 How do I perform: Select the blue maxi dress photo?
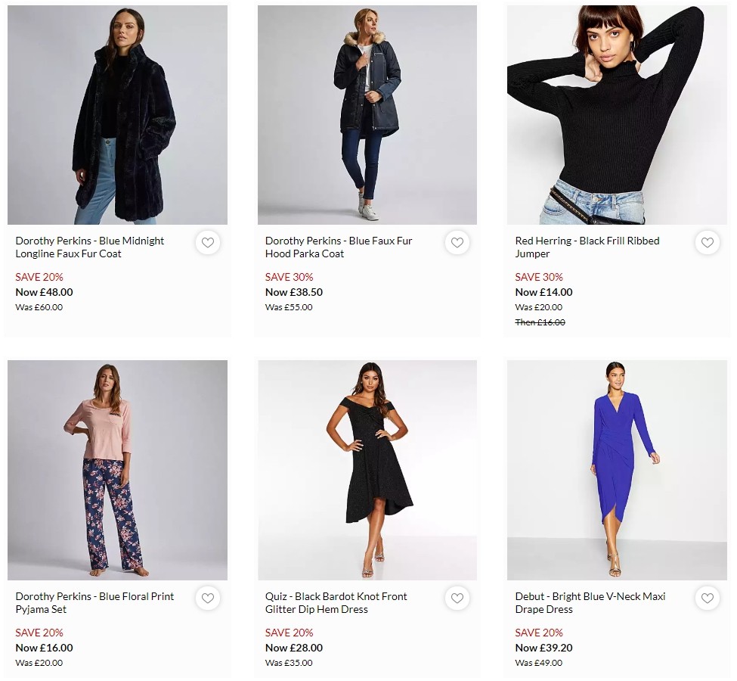coord(616,470)
